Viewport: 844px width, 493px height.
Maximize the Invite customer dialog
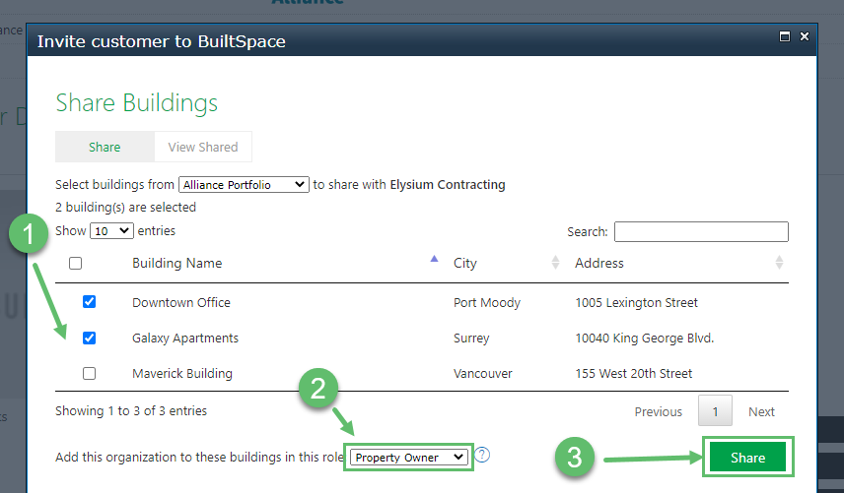click(785, 36)
